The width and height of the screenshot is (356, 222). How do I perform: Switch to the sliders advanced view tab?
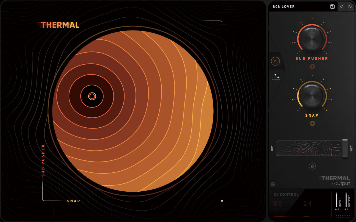[x=276, y=77]
